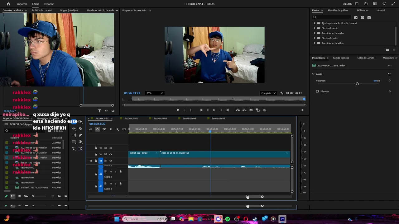
Task: Click the Extract button
Action: coord(244,110)
